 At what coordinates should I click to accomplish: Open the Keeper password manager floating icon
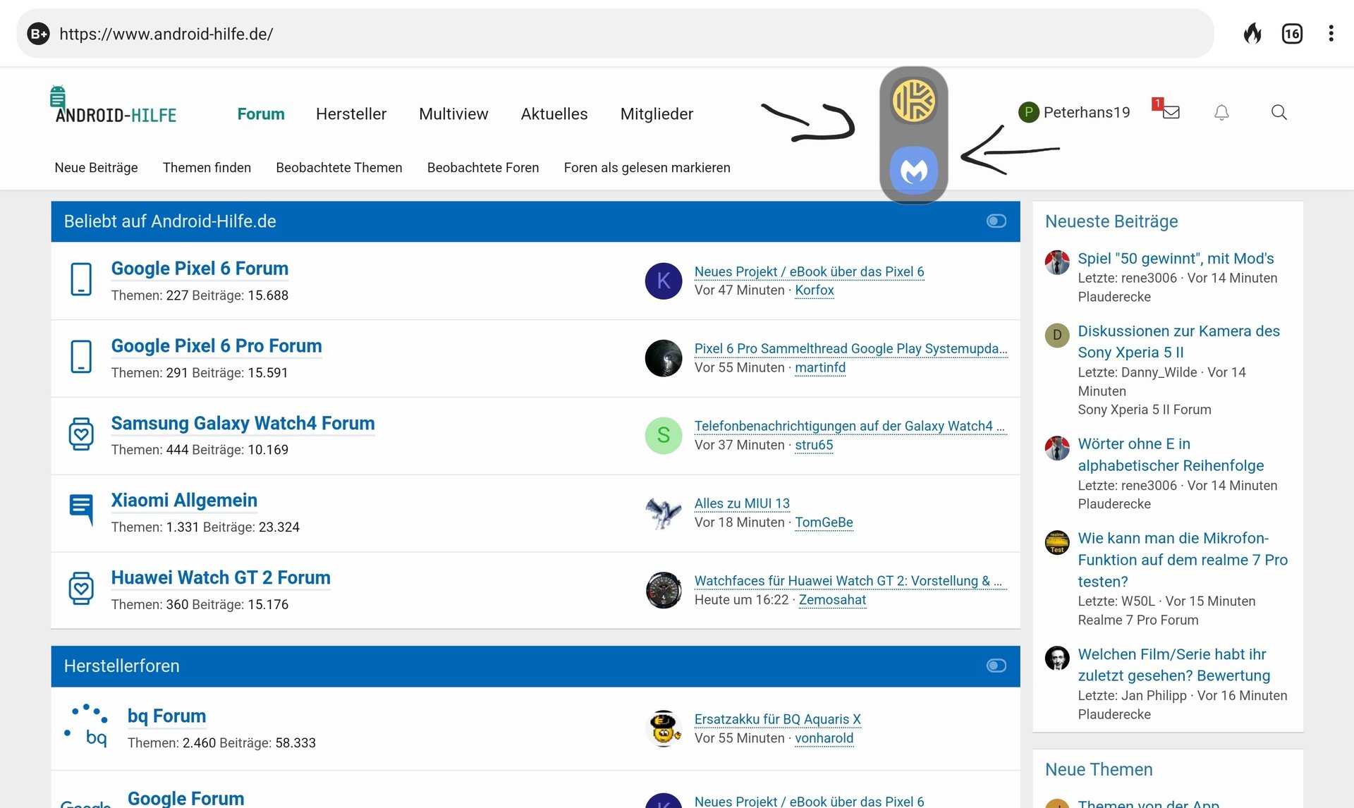click(x=914, y=100)
